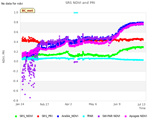Image resolution: width=161 pixels, height=121 pixels.
Task: Toggle the Apogee NDVI series label
Action: pos(138,116)
